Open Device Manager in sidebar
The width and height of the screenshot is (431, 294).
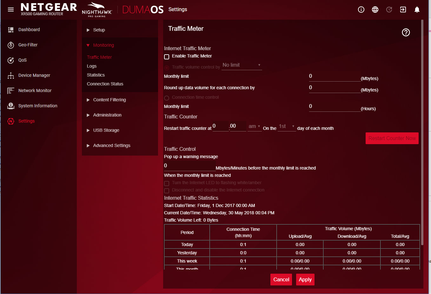pos(34,75)
